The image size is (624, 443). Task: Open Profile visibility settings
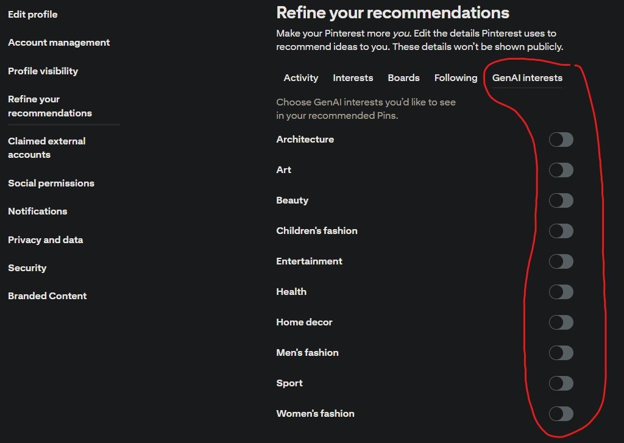coord(43,71)
